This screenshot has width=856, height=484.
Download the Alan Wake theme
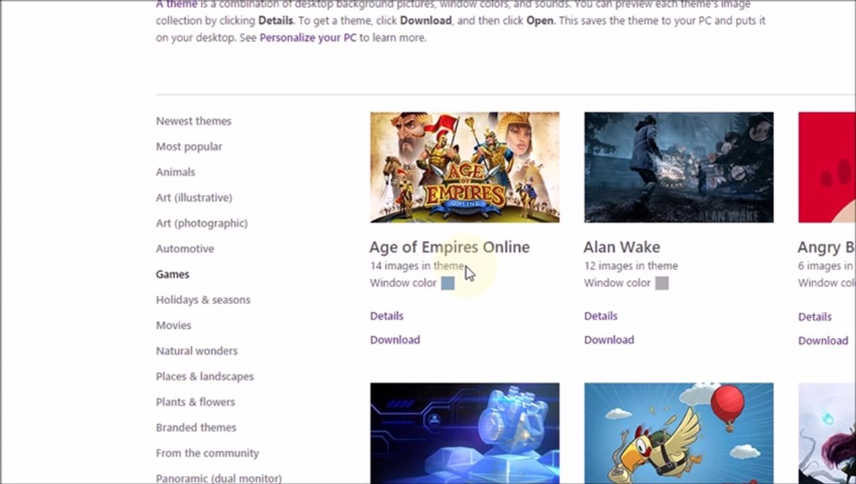coord(609,340)
